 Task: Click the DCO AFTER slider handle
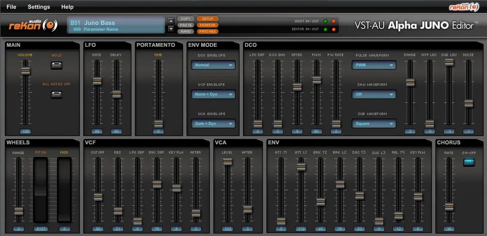(x=297, y=87)
